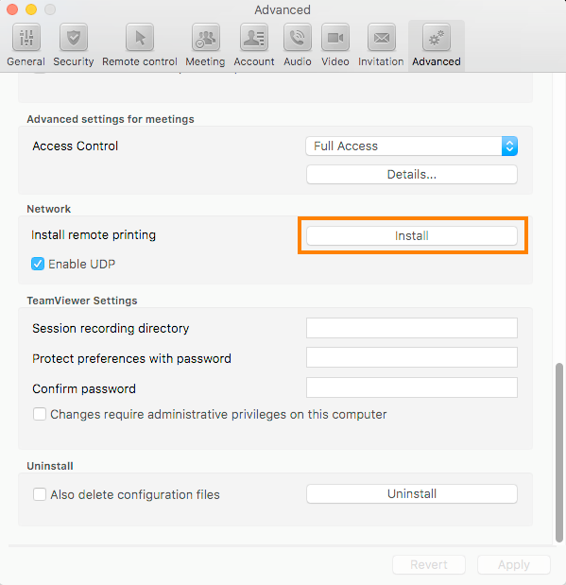Click the blue Access Control dropdown arrows
This screenshot has height=585, width=566.
[x=509, y=146]
